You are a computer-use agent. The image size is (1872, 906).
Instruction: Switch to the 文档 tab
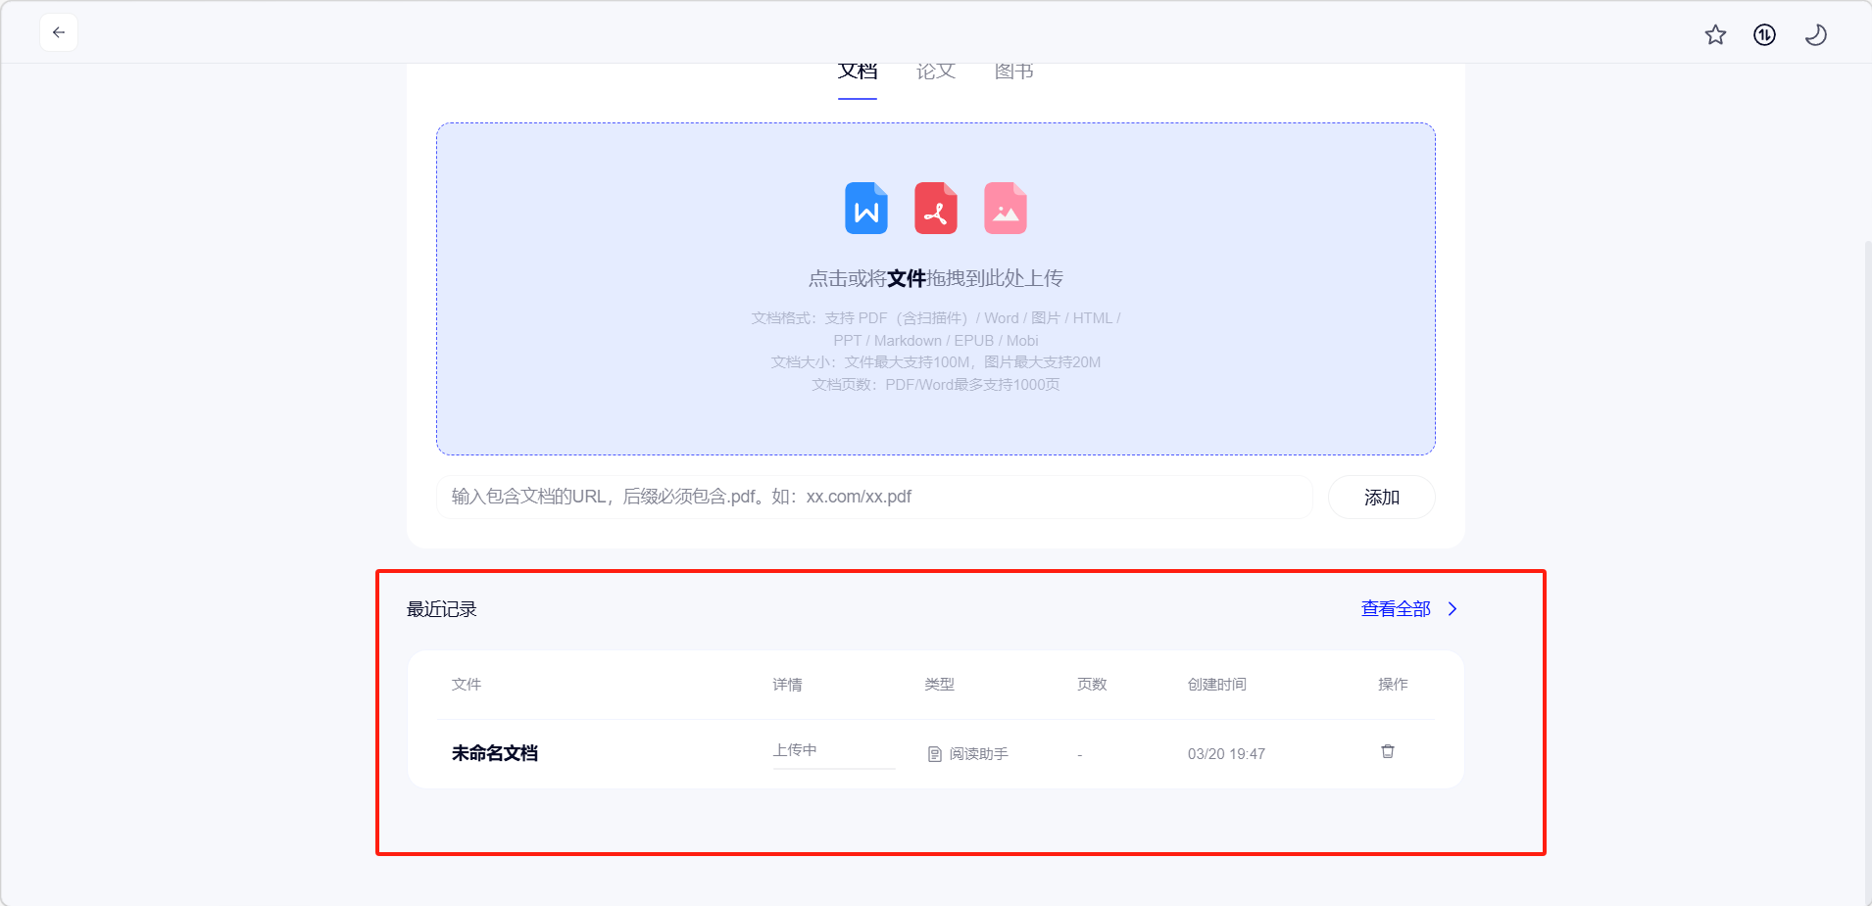(x=858, y=72)
